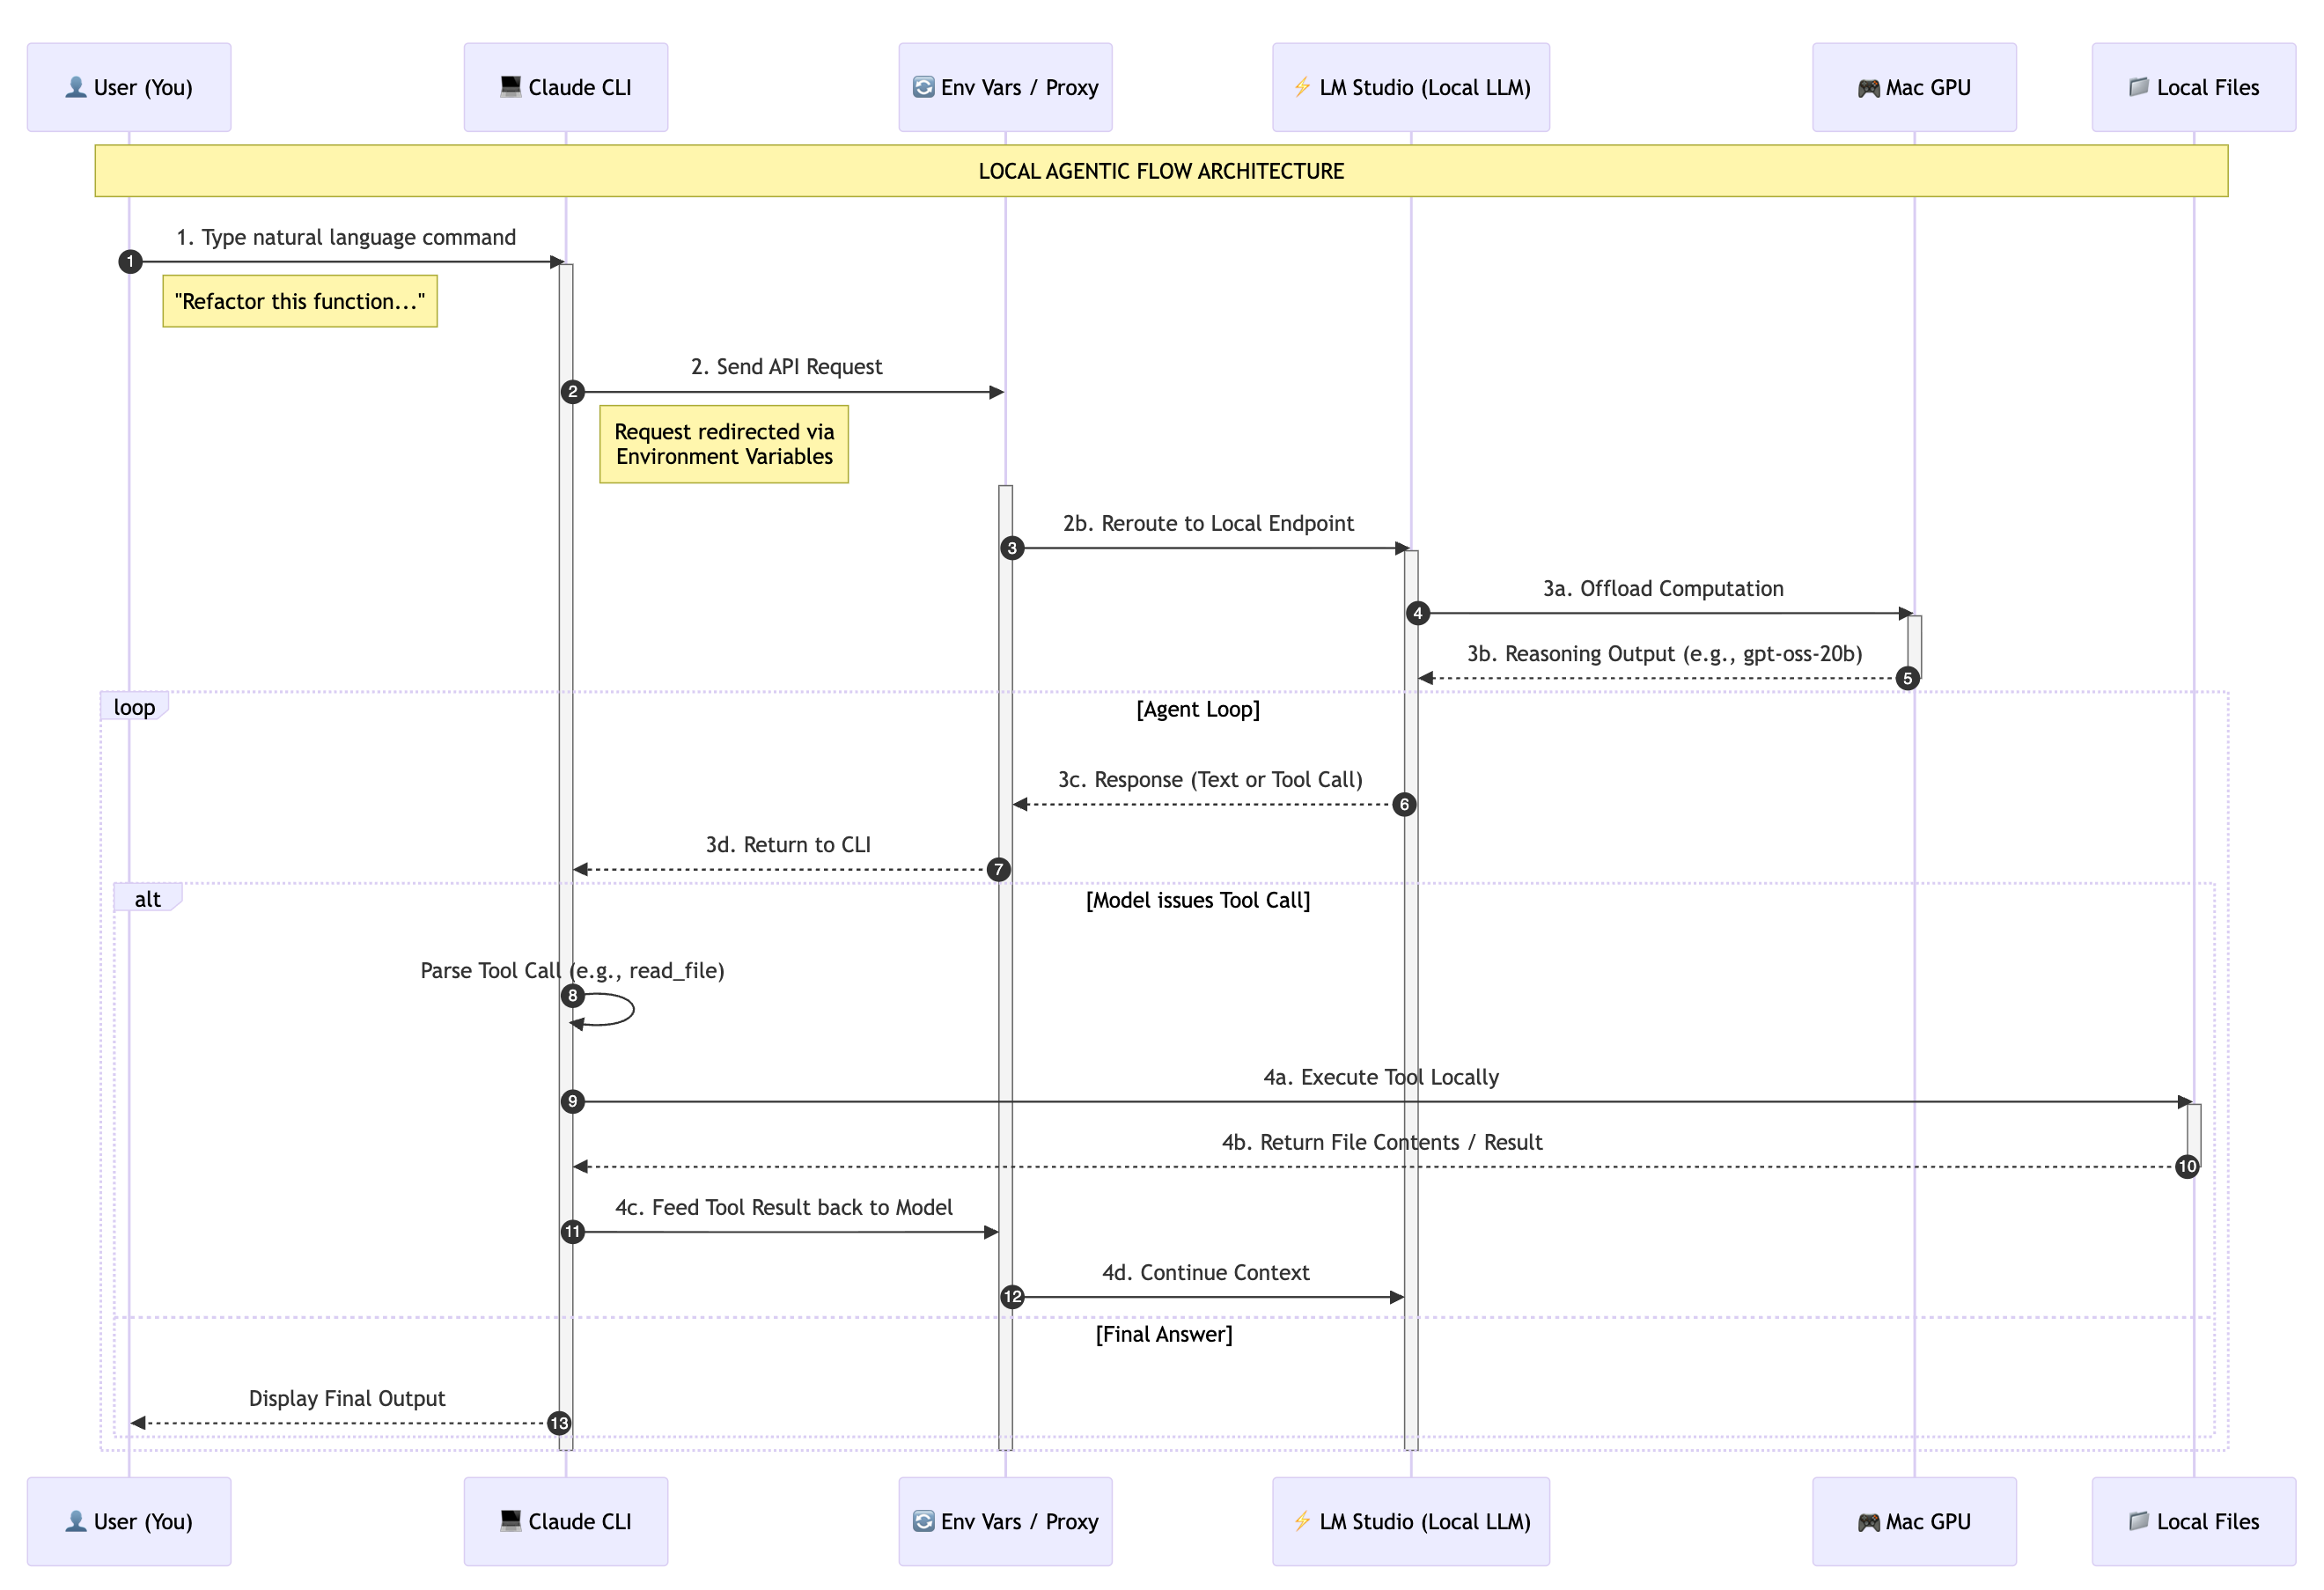Viewport: 2324px width, 1590px height.
Task: Click the "loop" frame label tag
Action: [134, 707]
